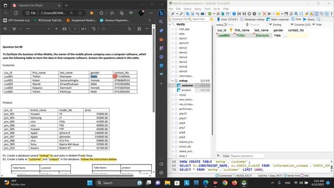
Task: Open the PDF contents sidebar icon
Action: pyautogui.click(x=5, y=29)
